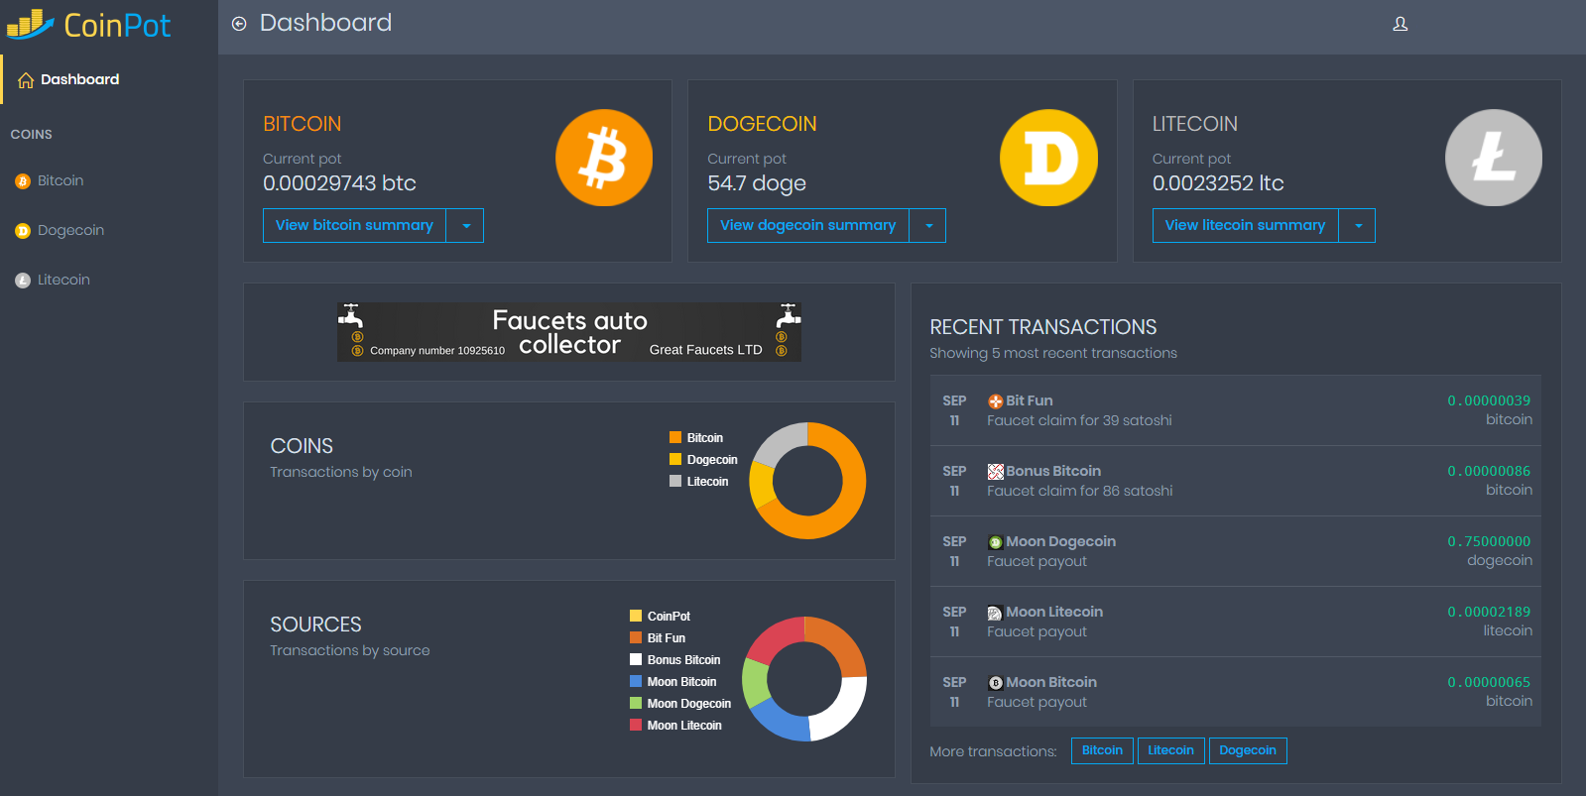Viewport: 1586px width, 796px height.
Task: Click 'Faucet claim for 86 satoshi' text
Action: 1079,492
